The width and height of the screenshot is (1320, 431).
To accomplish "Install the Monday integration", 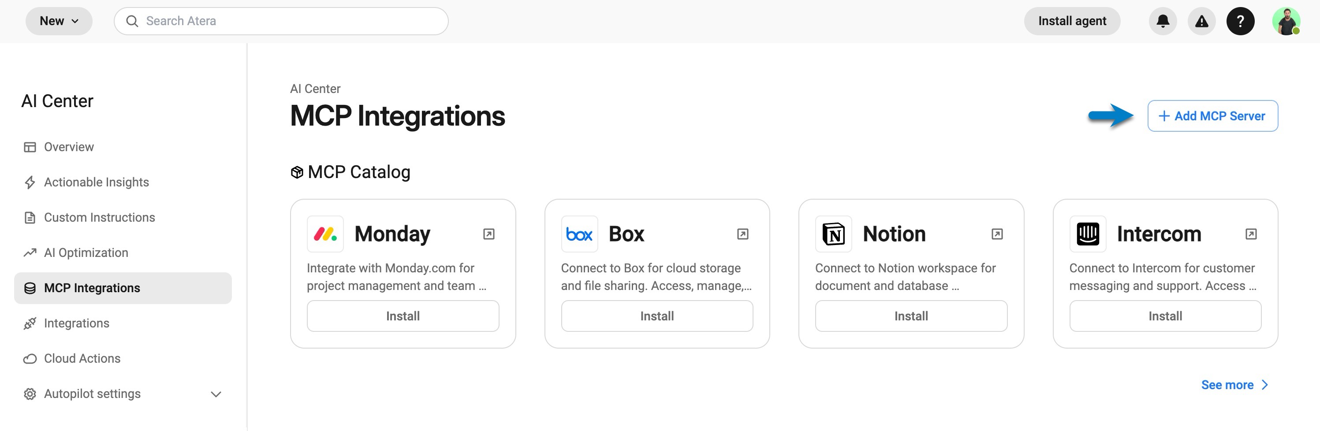I will point(403,316).
